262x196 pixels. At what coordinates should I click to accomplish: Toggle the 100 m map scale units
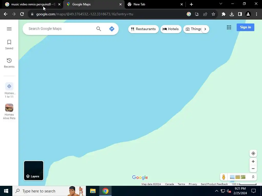pyautogui.click(x=244, y=184)
